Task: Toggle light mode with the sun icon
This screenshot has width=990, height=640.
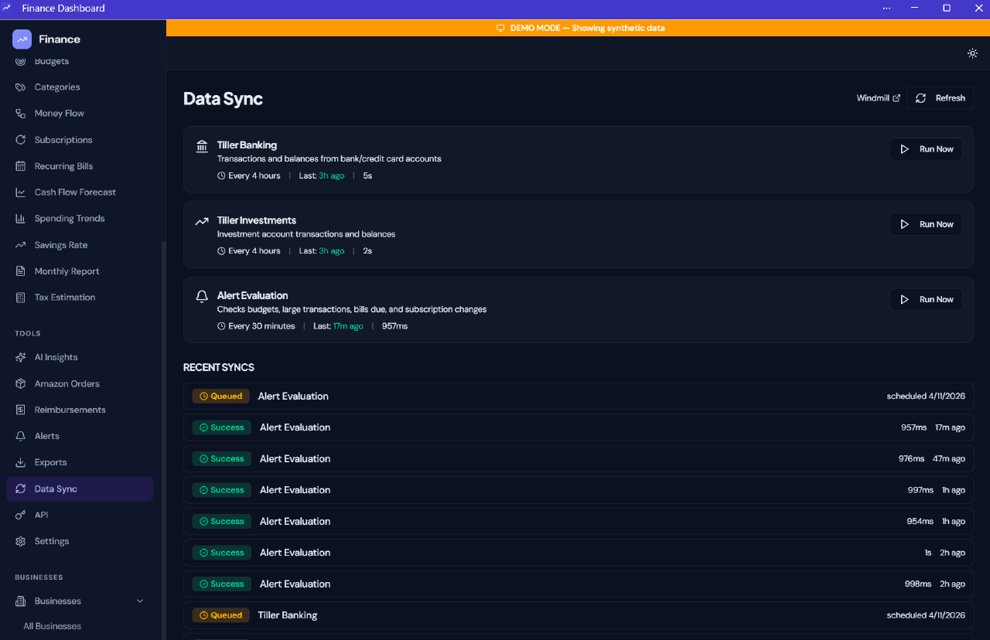Action: (x=972, y=53)
